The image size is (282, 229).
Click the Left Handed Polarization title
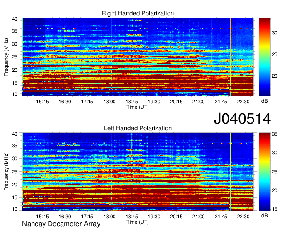pyautogui.click(x=138, y=128)
